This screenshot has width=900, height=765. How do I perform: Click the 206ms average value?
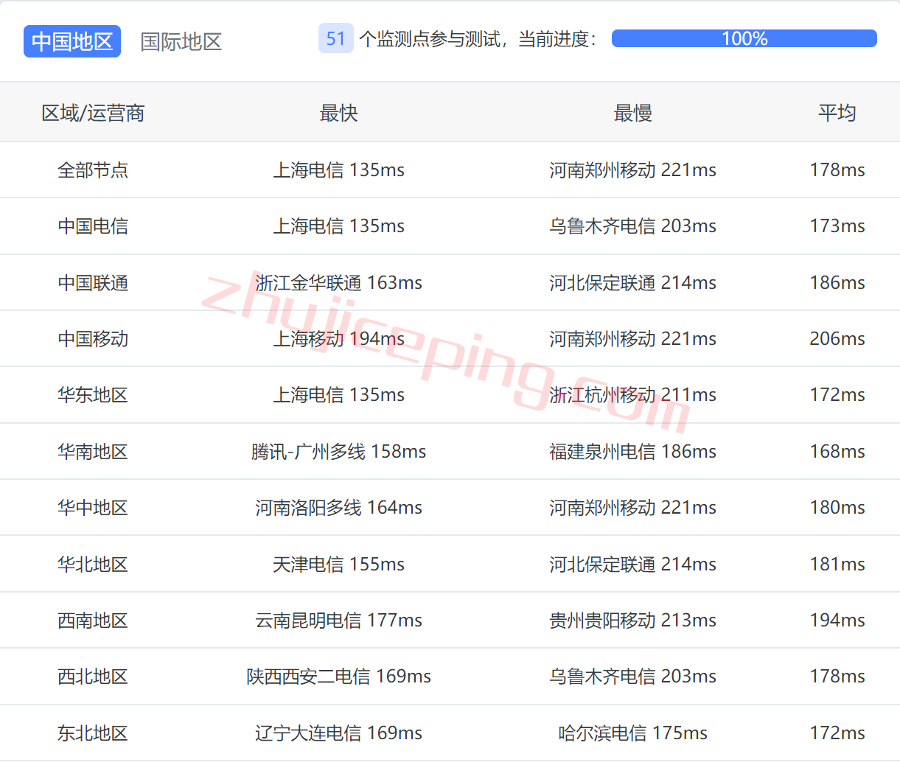tap(837, 339)
